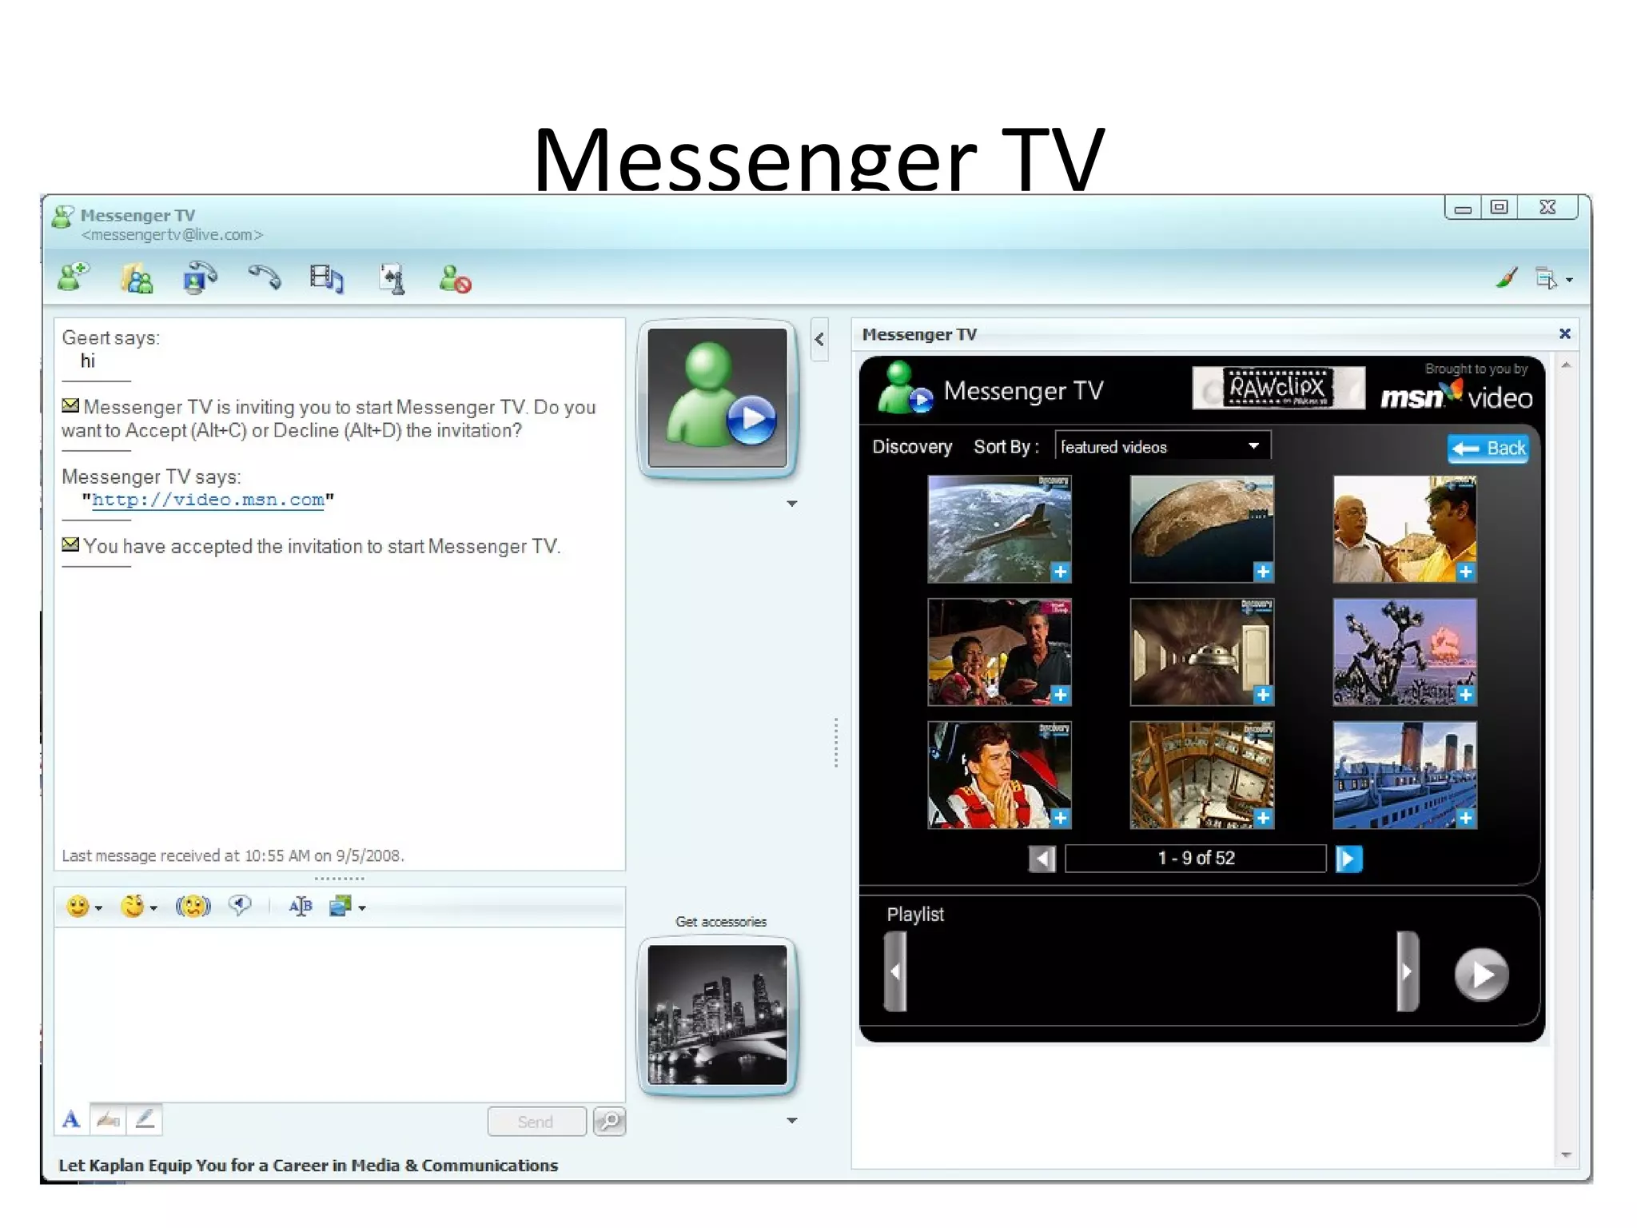Block this contact via toolbar icon
Screen dimensions: 1637x1228
point(455,279)
